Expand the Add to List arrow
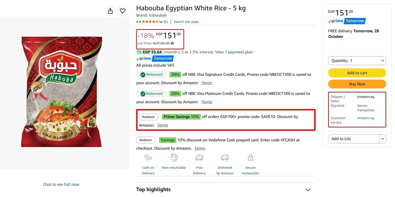The image size is (395, 197). 382,139
